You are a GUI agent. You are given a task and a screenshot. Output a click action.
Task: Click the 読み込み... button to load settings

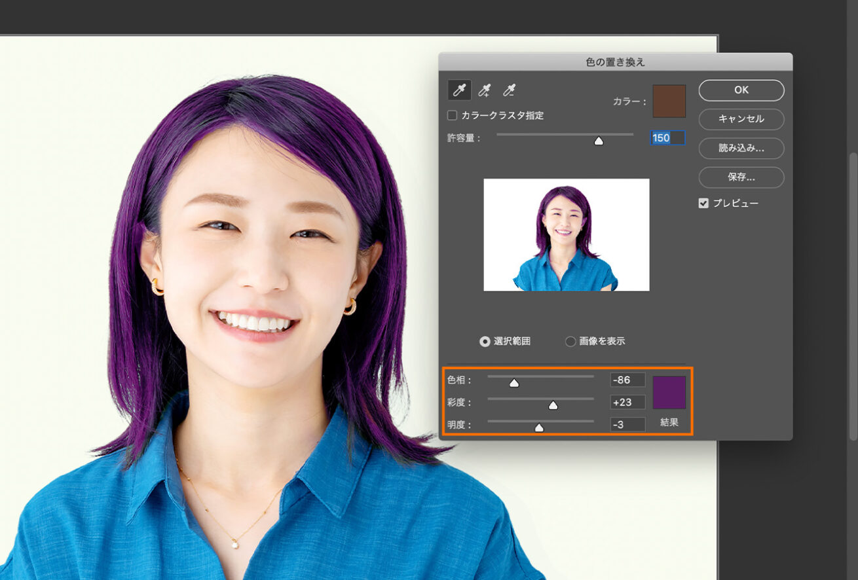point(741,149)
